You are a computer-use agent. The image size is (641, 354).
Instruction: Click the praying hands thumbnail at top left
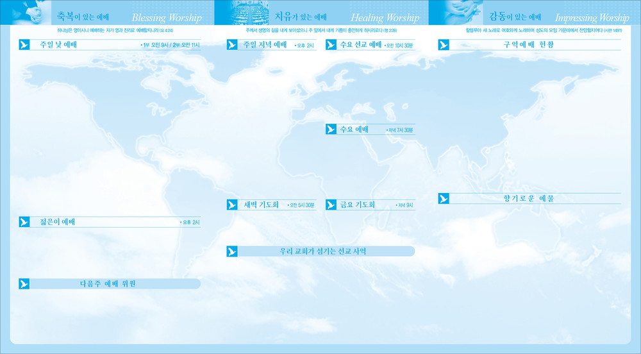(26, 12)
